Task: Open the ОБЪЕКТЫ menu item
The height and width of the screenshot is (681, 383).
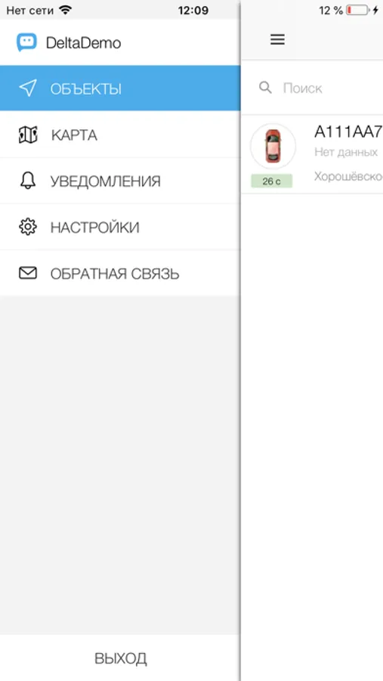Action: click(x=120, y=89)
